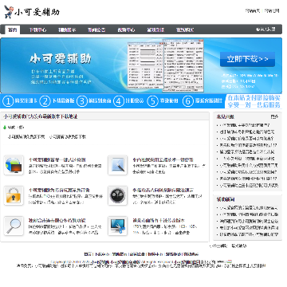Select the step 2 circle icon
Viewport: 287px width, 287px height.
(x=45, y=101)
